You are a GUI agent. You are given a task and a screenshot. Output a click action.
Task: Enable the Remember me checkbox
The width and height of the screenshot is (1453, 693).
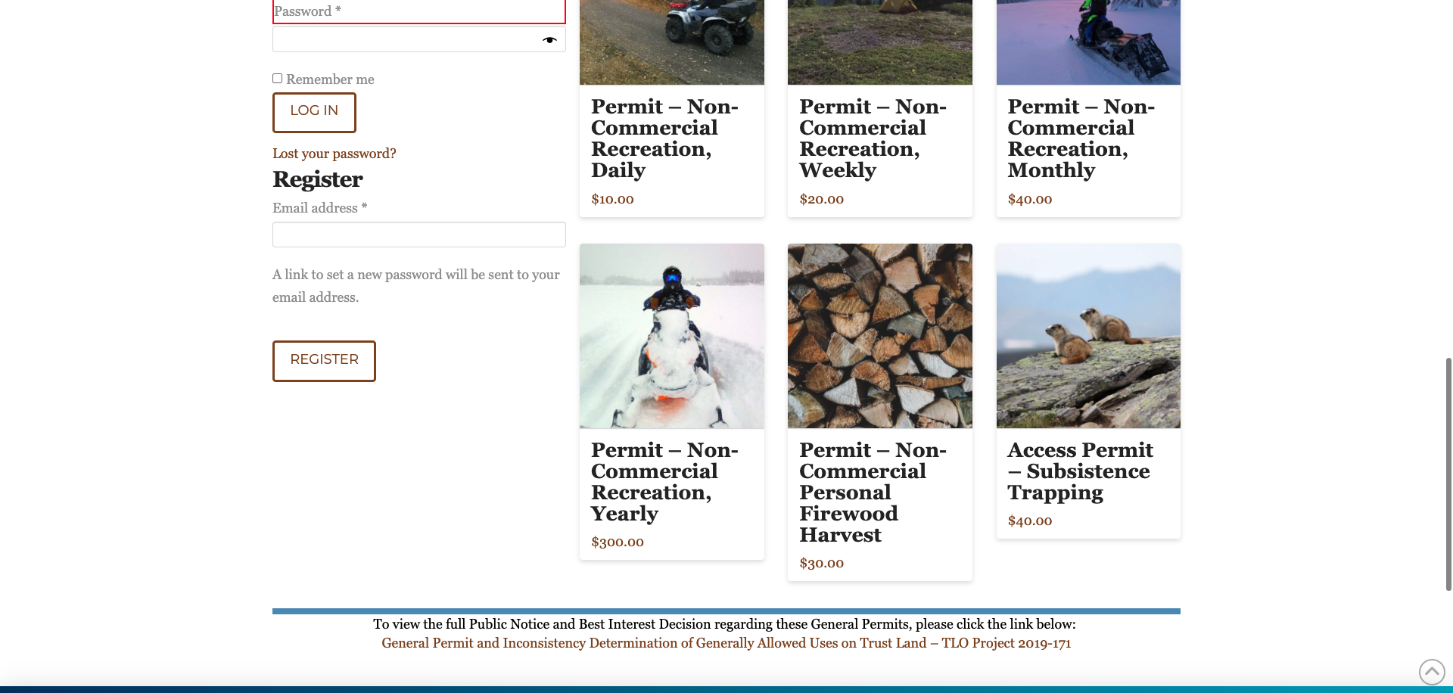277,78
